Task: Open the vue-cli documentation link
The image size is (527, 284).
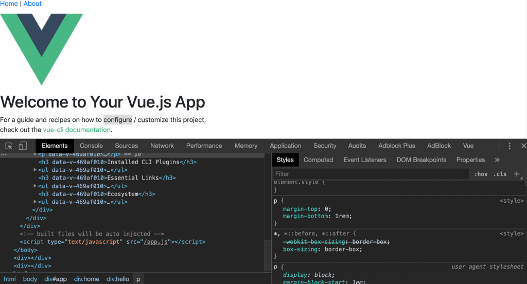Action: 77,130
